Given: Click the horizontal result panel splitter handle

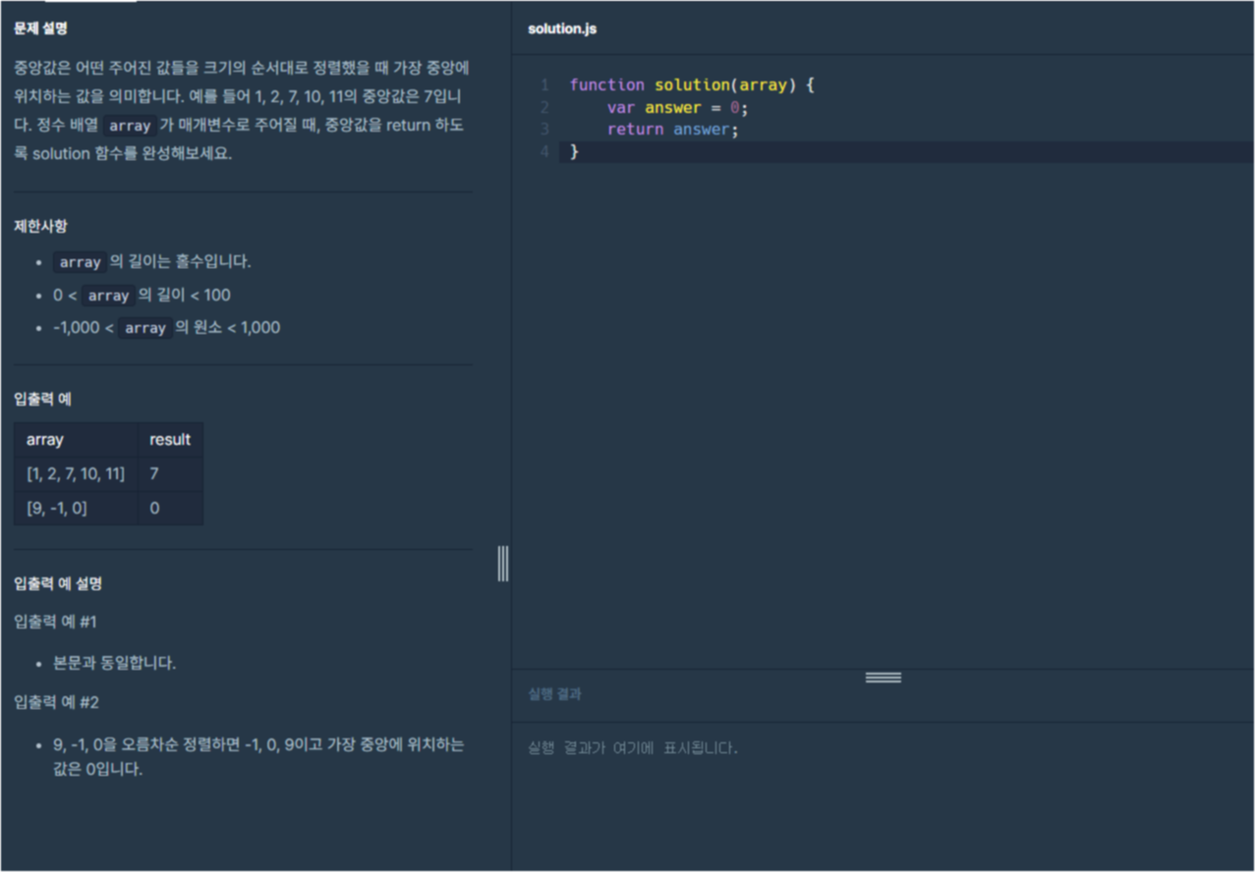Looking at the screenshot, I should pos(883,678).
